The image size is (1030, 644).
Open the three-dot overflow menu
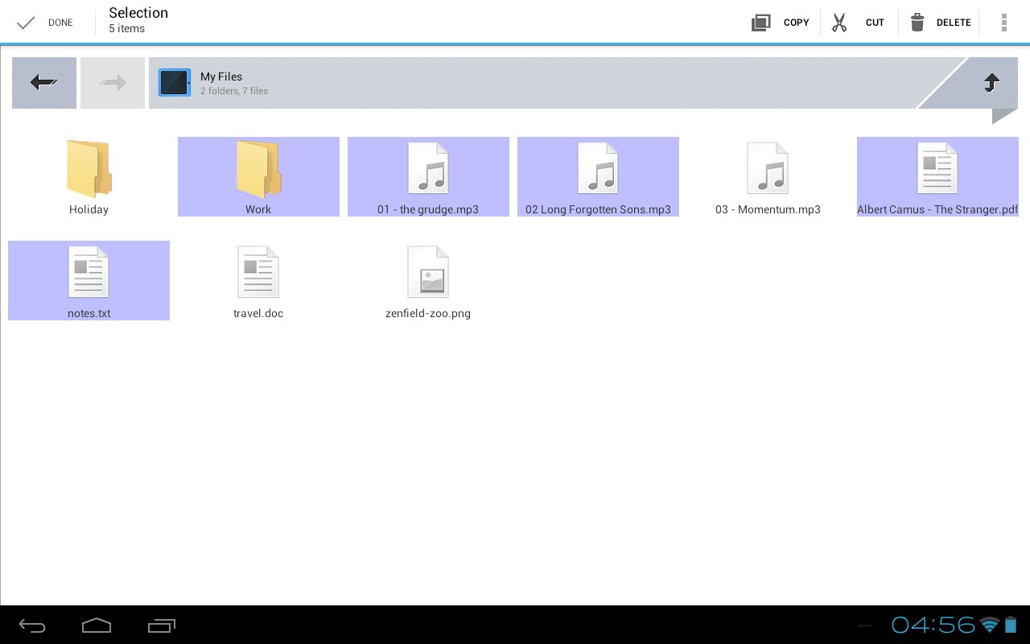pos(1003,23)
